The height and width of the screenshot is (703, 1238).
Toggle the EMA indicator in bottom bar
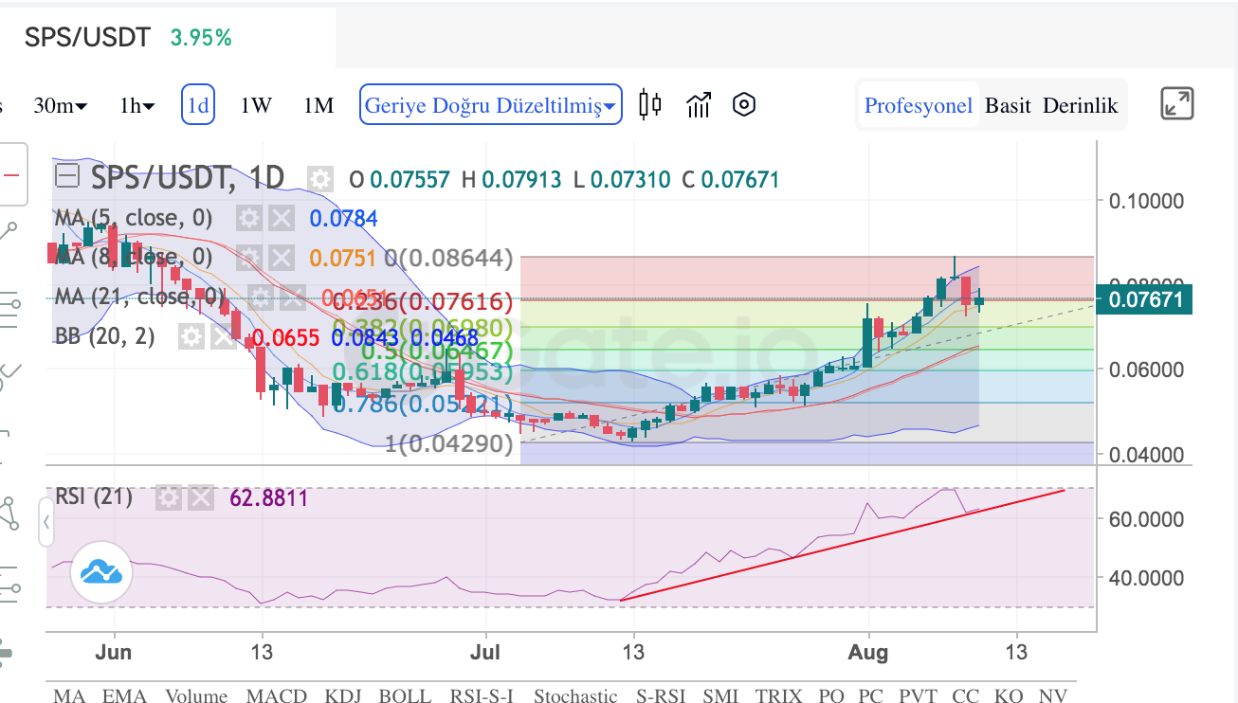pyautogui.click(x=124, y=695)
